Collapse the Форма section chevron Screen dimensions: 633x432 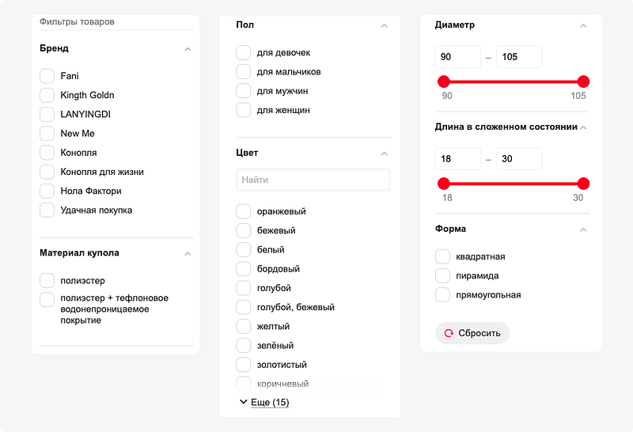pyautogui.click(x=583, y=229)
